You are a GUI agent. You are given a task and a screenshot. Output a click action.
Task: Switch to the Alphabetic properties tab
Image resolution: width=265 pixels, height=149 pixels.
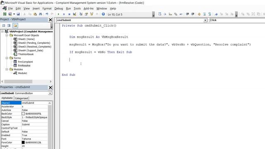click(7, 98)
